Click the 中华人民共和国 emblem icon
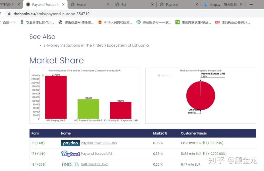The image size is (264, 171). (100, 22)
